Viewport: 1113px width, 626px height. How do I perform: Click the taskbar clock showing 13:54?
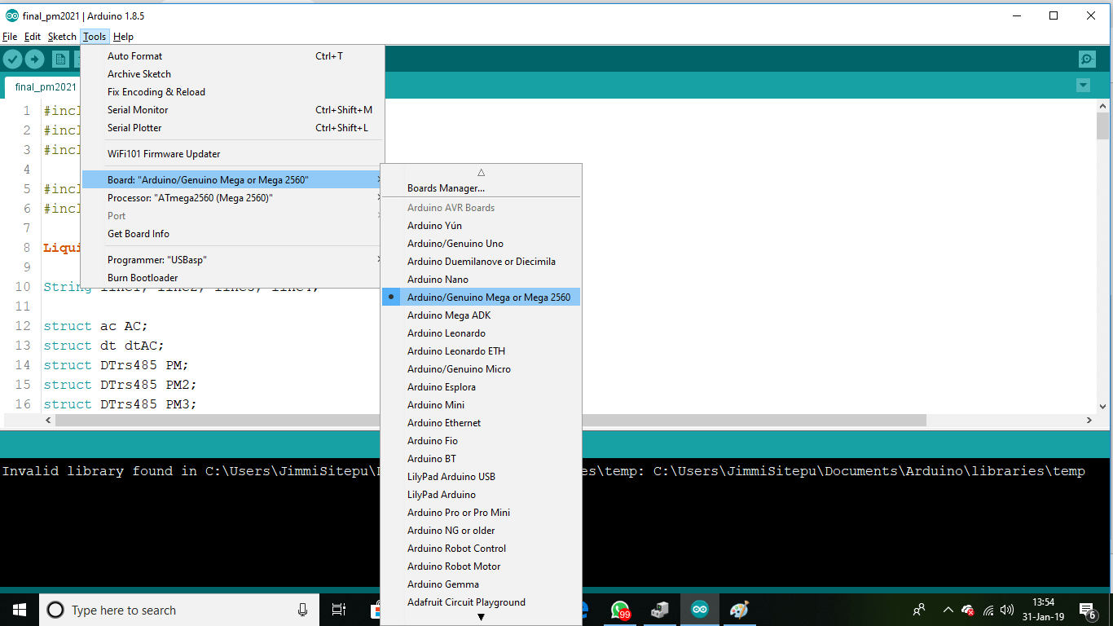pos(1043,610)
